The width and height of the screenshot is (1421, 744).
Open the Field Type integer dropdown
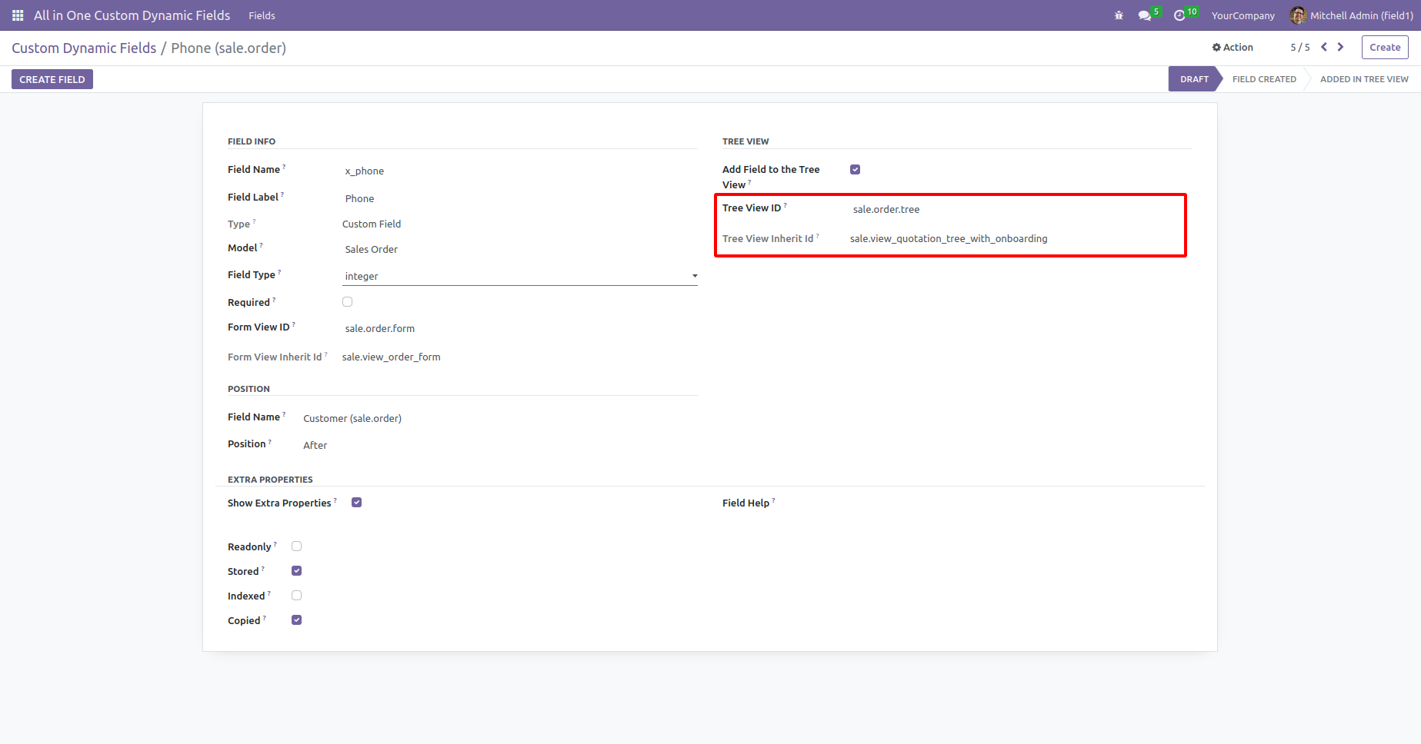click(x=520, y=276)
